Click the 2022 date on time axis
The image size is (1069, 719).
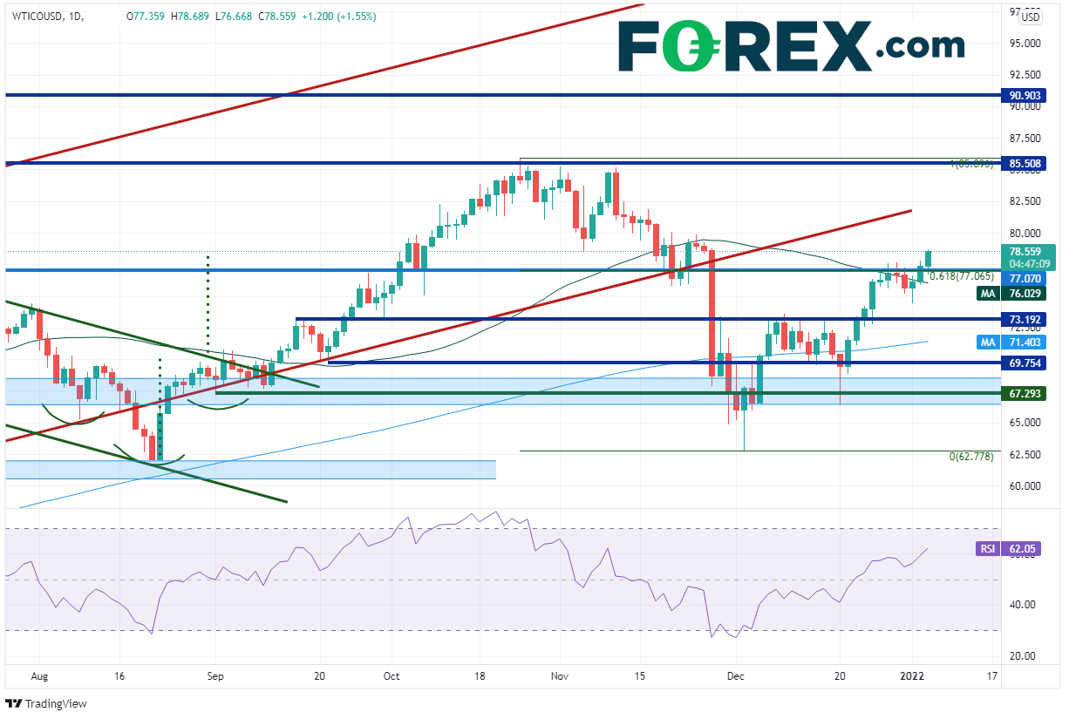click(x=912, y=675)
